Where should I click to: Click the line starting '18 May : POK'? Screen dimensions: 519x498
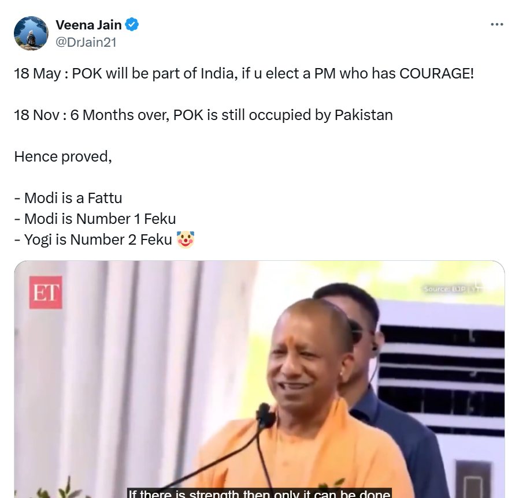244,73
